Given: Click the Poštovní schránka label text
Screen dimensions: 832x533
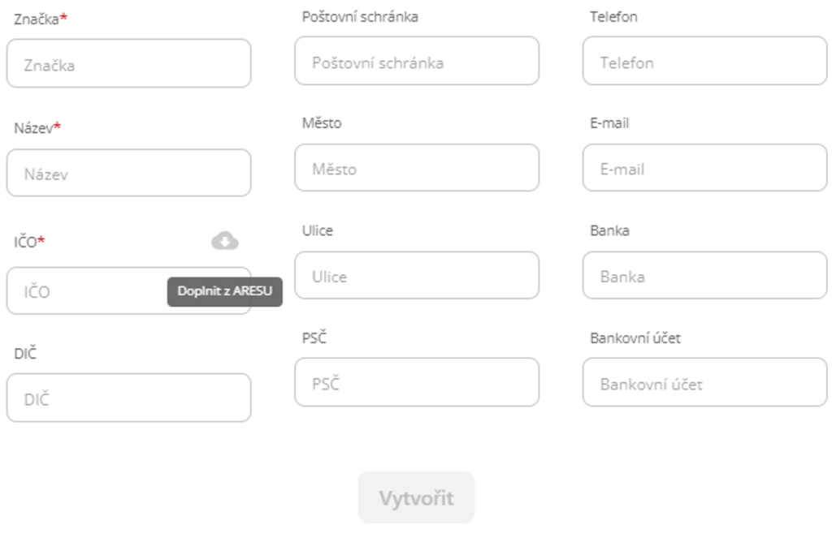Looking at the screenshot, I should 360,16.
